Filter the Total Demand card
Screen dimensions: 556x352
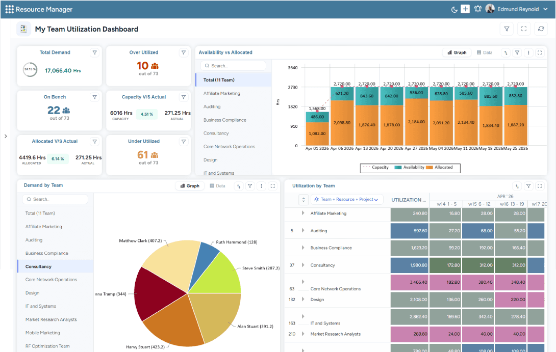95,52
